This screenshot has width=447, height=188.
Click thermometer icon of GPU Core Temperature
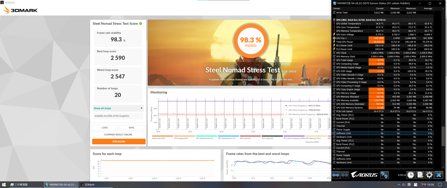click(x=334, y=27)
